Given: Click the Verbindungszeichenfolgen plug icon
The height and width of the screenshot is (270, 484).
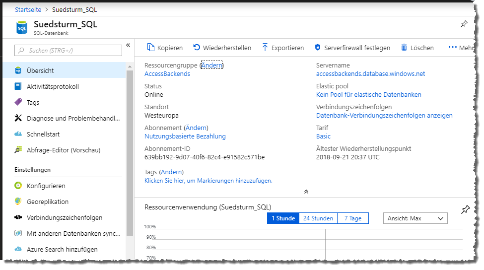Looking at the screenshot, I should pos(18,217).
